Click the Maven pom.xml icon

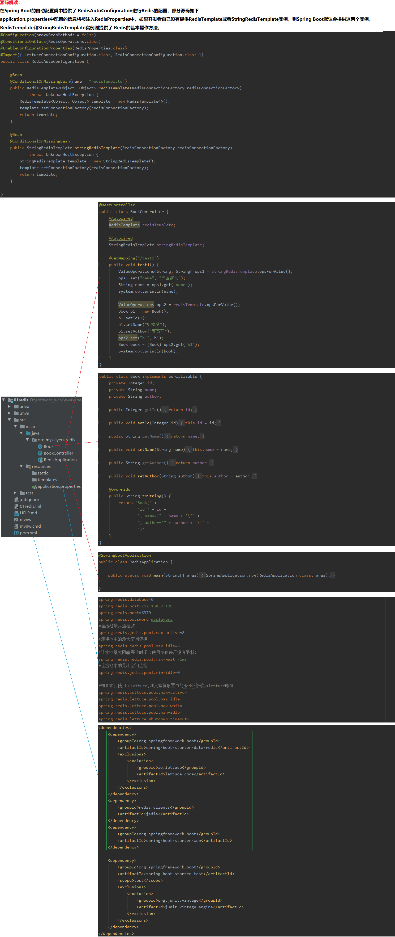pyautogui.click(x=16, y=533)
